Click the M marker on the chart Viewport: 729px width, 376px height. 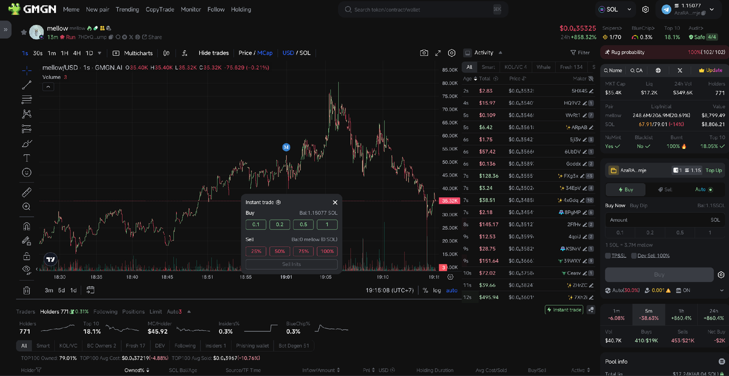(286, 147)
